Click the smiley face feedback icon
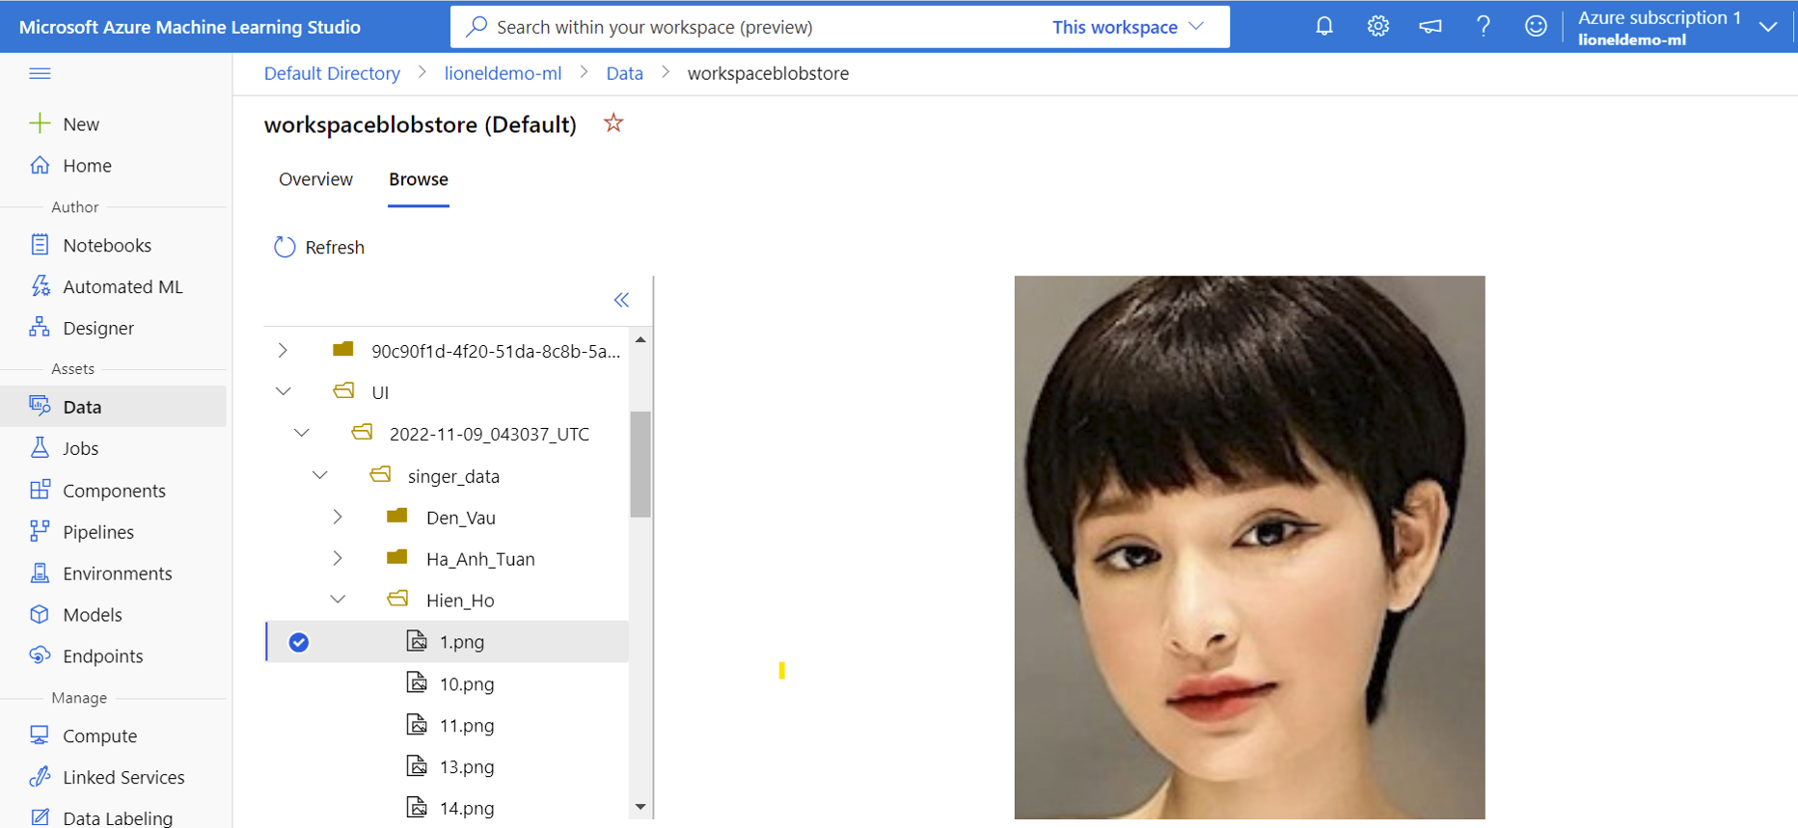The width and height of the screenshot is (1798, 828). tap(1536, 26)
